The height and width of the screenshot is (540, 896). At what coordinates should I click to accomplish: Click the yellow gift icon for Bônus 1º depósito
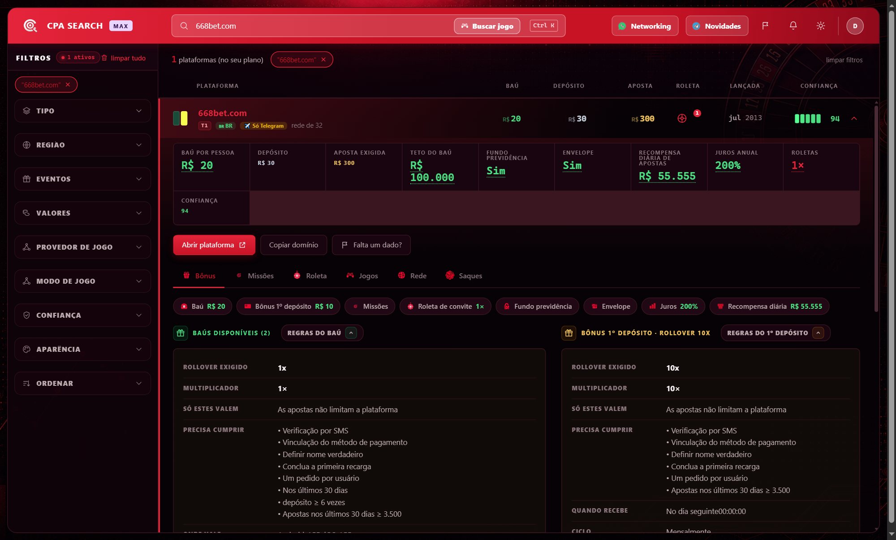[569, 333]
